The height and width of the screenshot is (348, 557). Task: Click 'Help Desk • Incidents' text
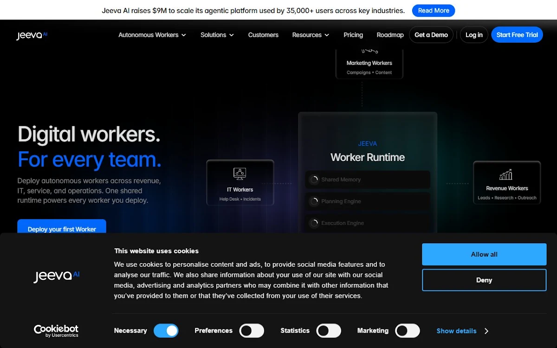pyautogui.click(x=240, y=199)
